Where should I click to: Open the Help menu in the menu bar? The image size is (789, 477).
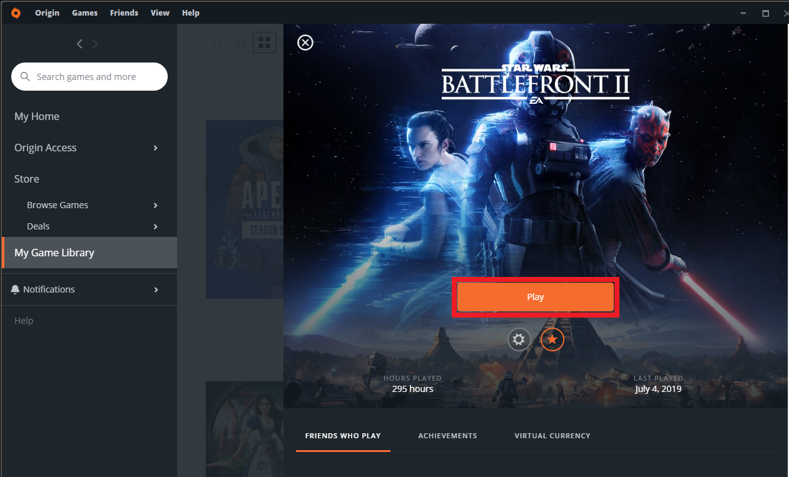(x=191, y=13)
